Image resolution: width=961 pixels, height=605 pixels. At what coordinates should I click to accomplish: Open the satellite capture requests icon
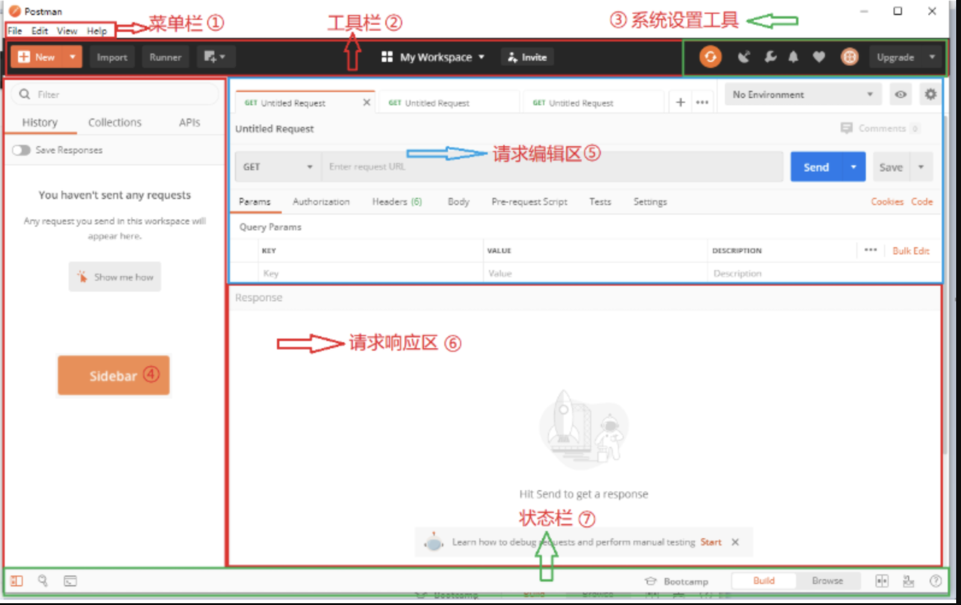pyautogui.click(x=744, y=57)
